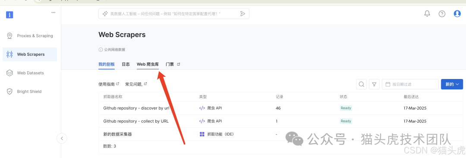The height and width of the screenshot is (158, 466).
Task: Click 17-Mar-2025 in collect by URL row
Action: click(x=415, y=121)
